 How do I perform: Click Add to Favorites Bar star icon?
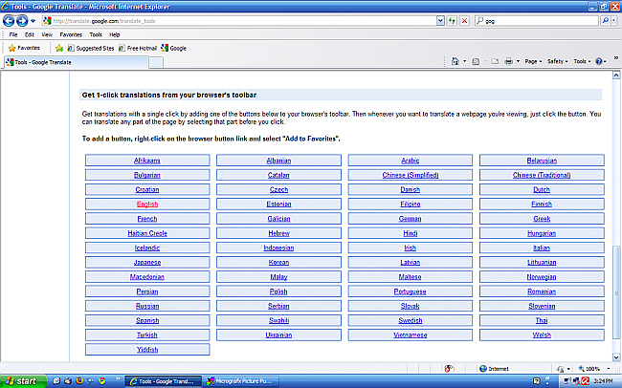click(59, 48)
